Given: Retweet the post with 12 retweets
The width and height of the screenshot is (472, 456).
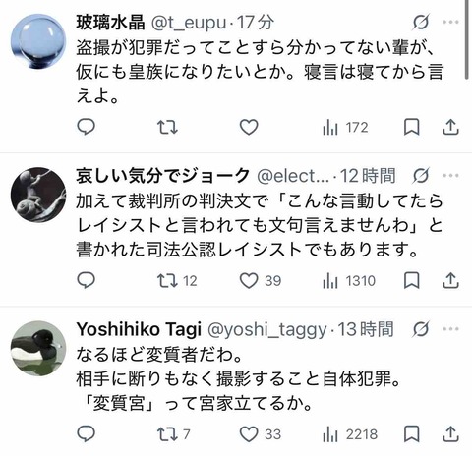Looking at the screenshot, I should tap(177, 281).
